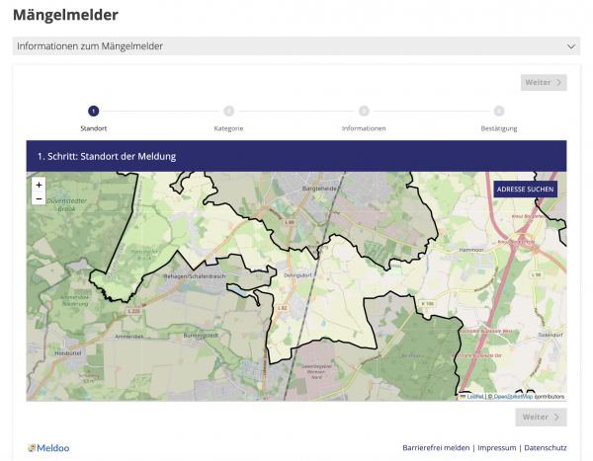Click the bottom Weiter button
Viewport: 593px width, 461px height.
(x=541, y=418)
